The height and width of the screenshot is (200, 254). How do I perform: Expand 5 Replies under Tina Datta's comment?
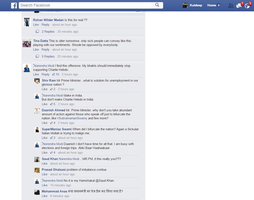pyautogui.click(x=48, y=56)
